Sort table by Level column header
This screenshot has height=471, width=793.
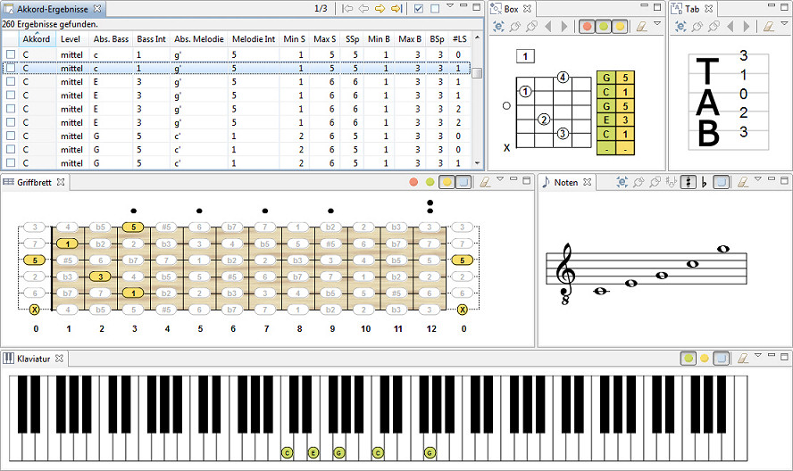tap(71, 39)
